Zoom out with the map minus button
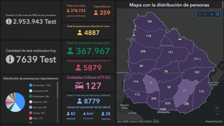 [x=217, y=114]
